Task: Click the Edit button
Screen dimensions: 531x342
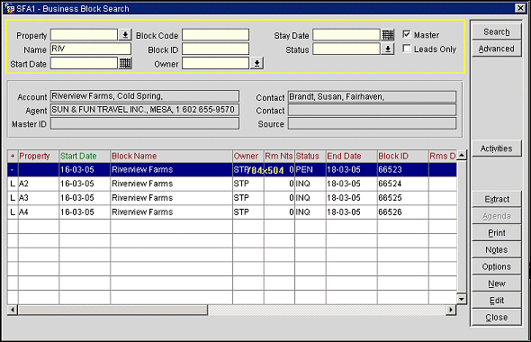Action: pos(497,301)
